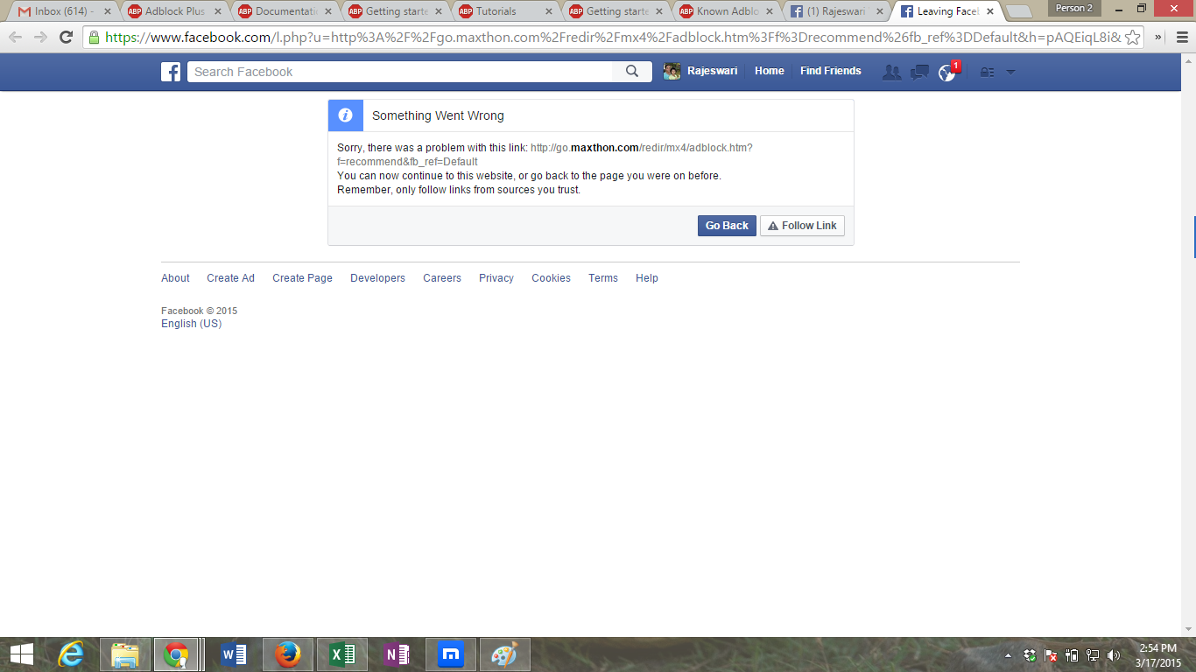Click the battery power tray icon

1072,655
